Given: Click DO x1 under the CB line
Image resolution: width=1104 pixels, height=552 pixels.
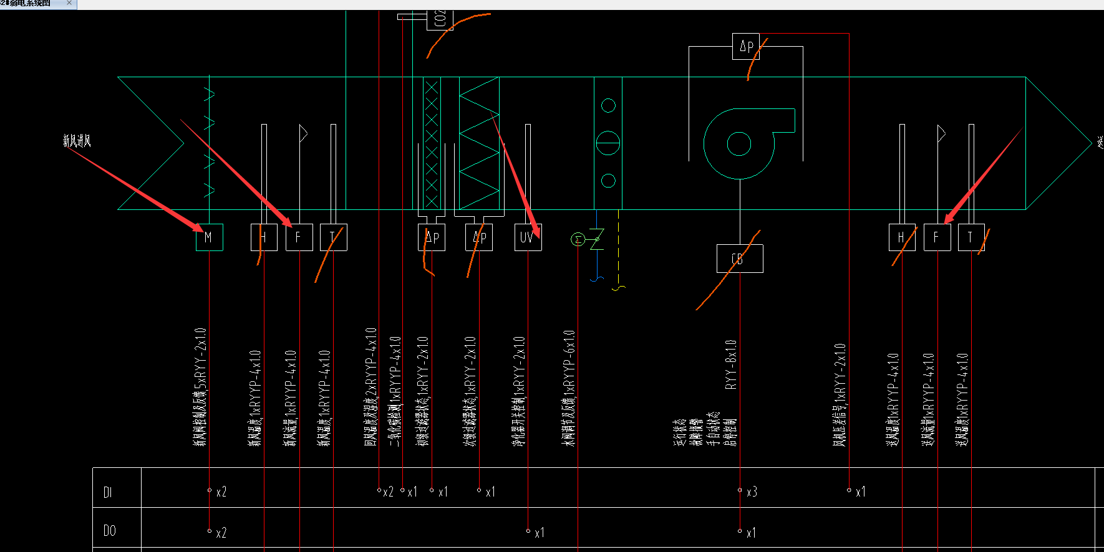Looking at the screenshot, I should pos(751,533).
